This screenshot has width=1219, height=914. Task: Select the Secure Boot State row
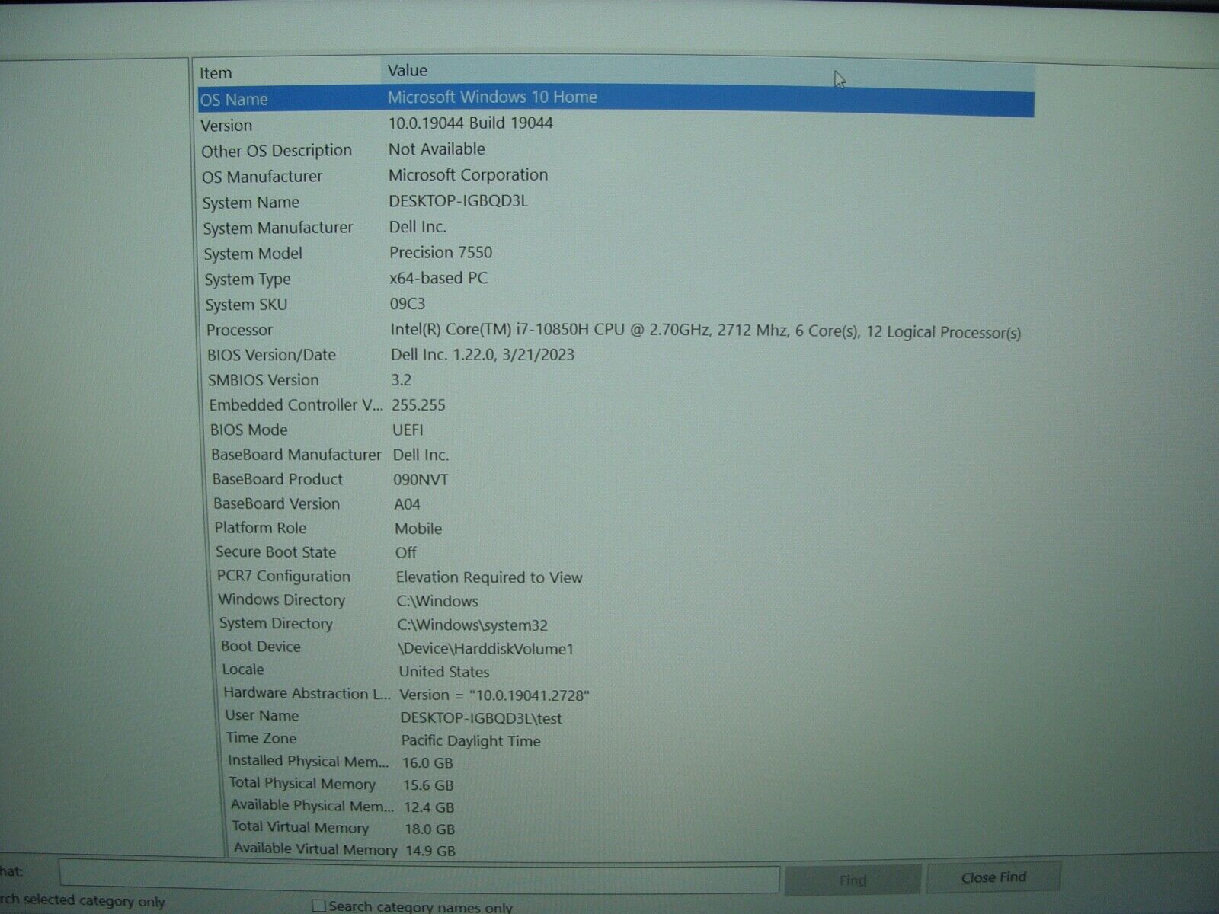tap(616, 552)
